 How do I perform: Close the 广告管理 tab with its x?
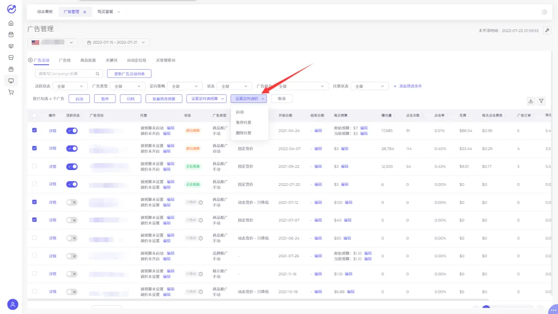point(84,12)
